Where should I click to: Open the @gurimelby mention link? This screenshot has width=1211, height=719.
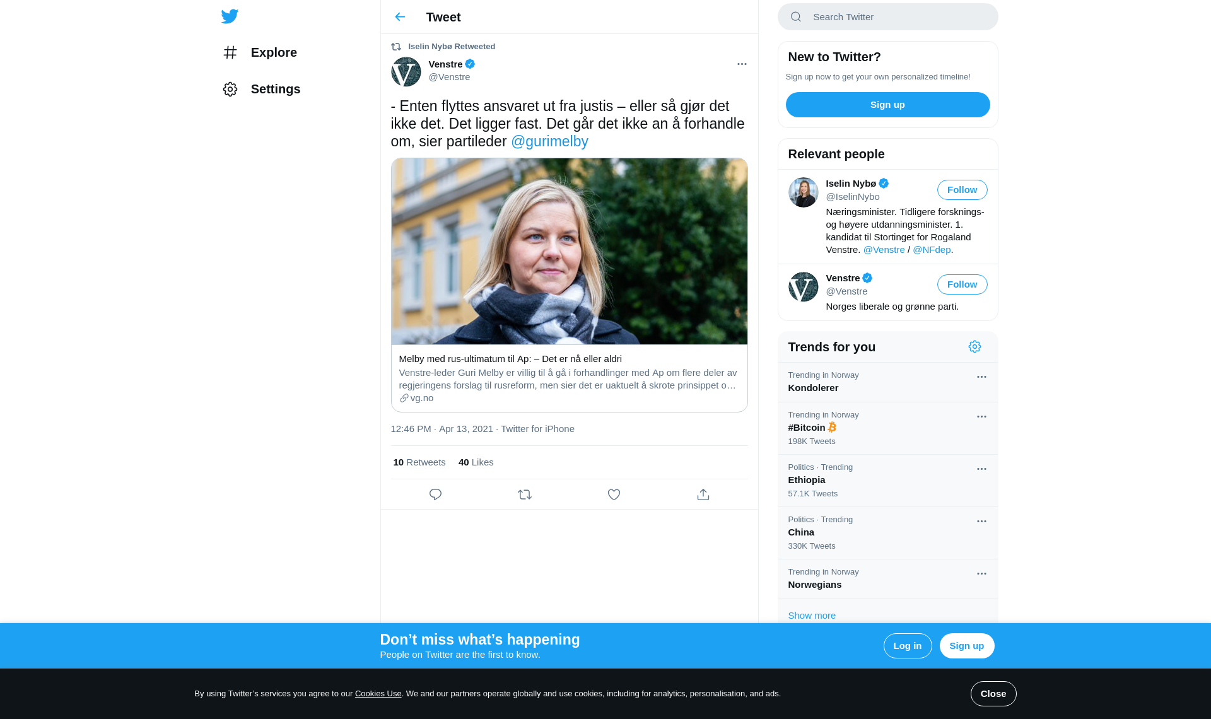tap(549, 141)
